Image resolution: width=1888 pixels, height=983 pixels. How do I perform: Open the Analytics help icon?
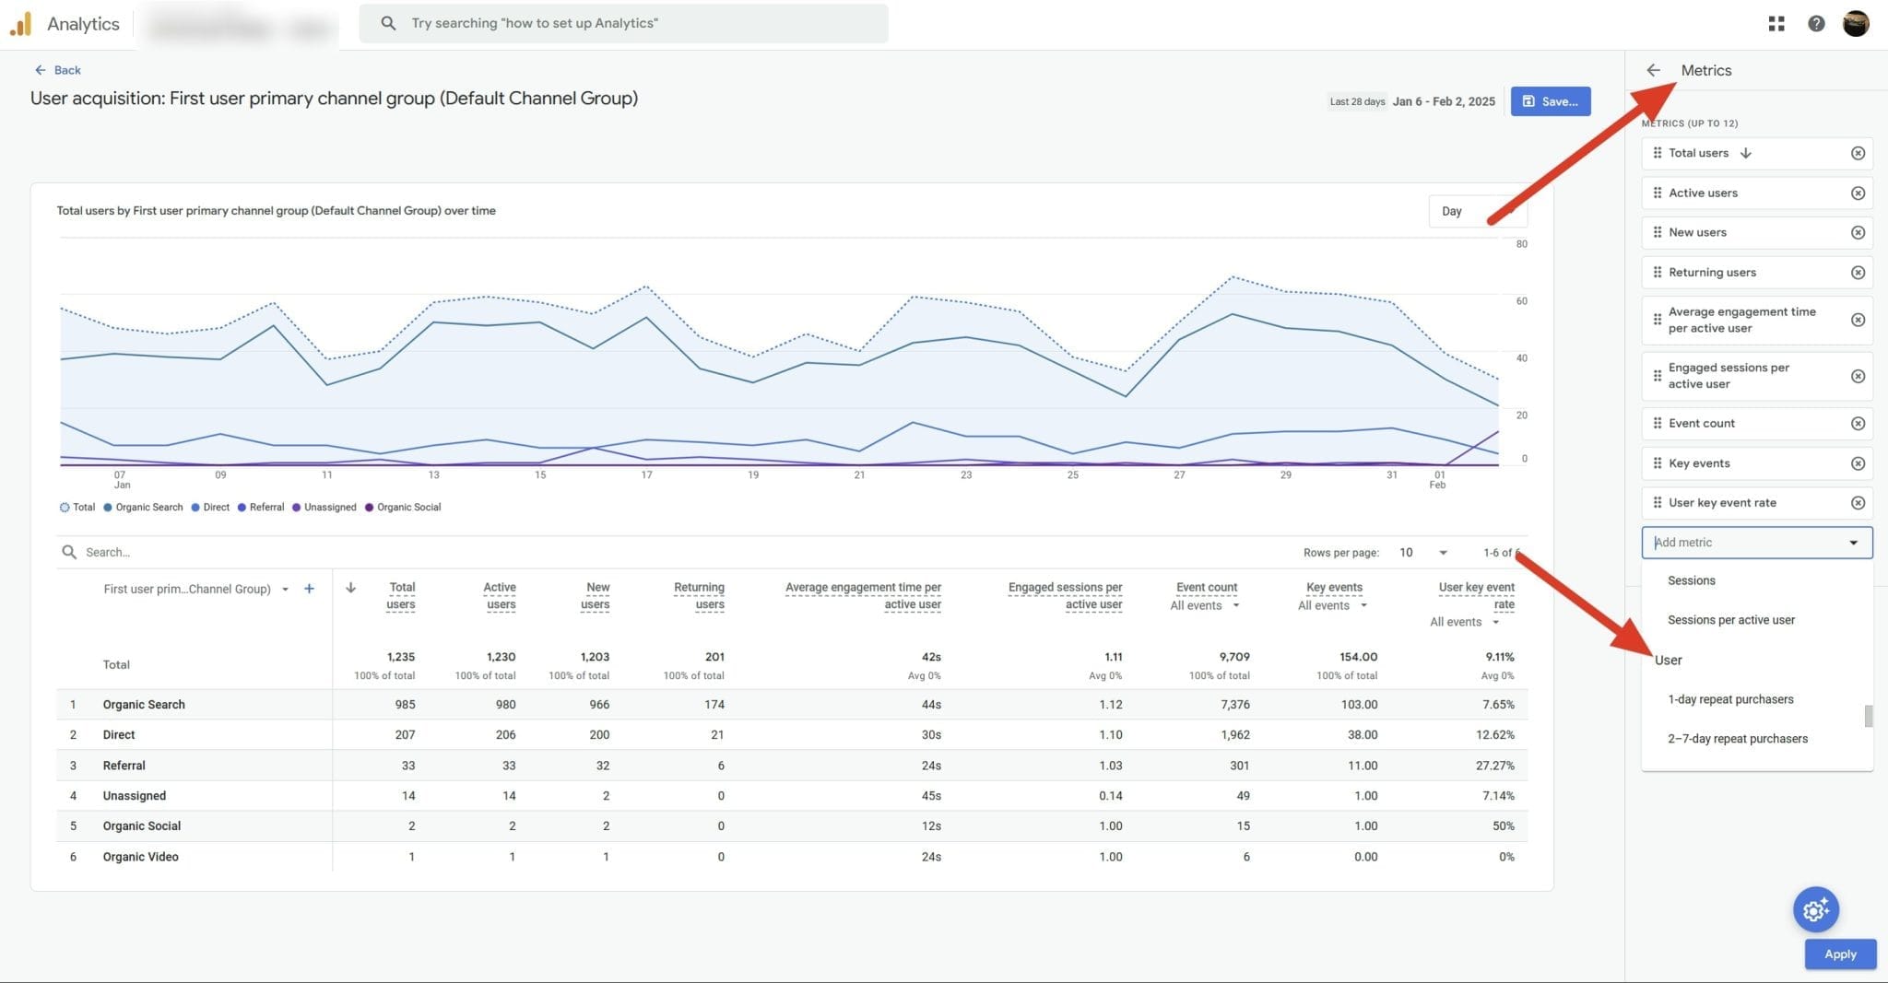click(1815, 23)
